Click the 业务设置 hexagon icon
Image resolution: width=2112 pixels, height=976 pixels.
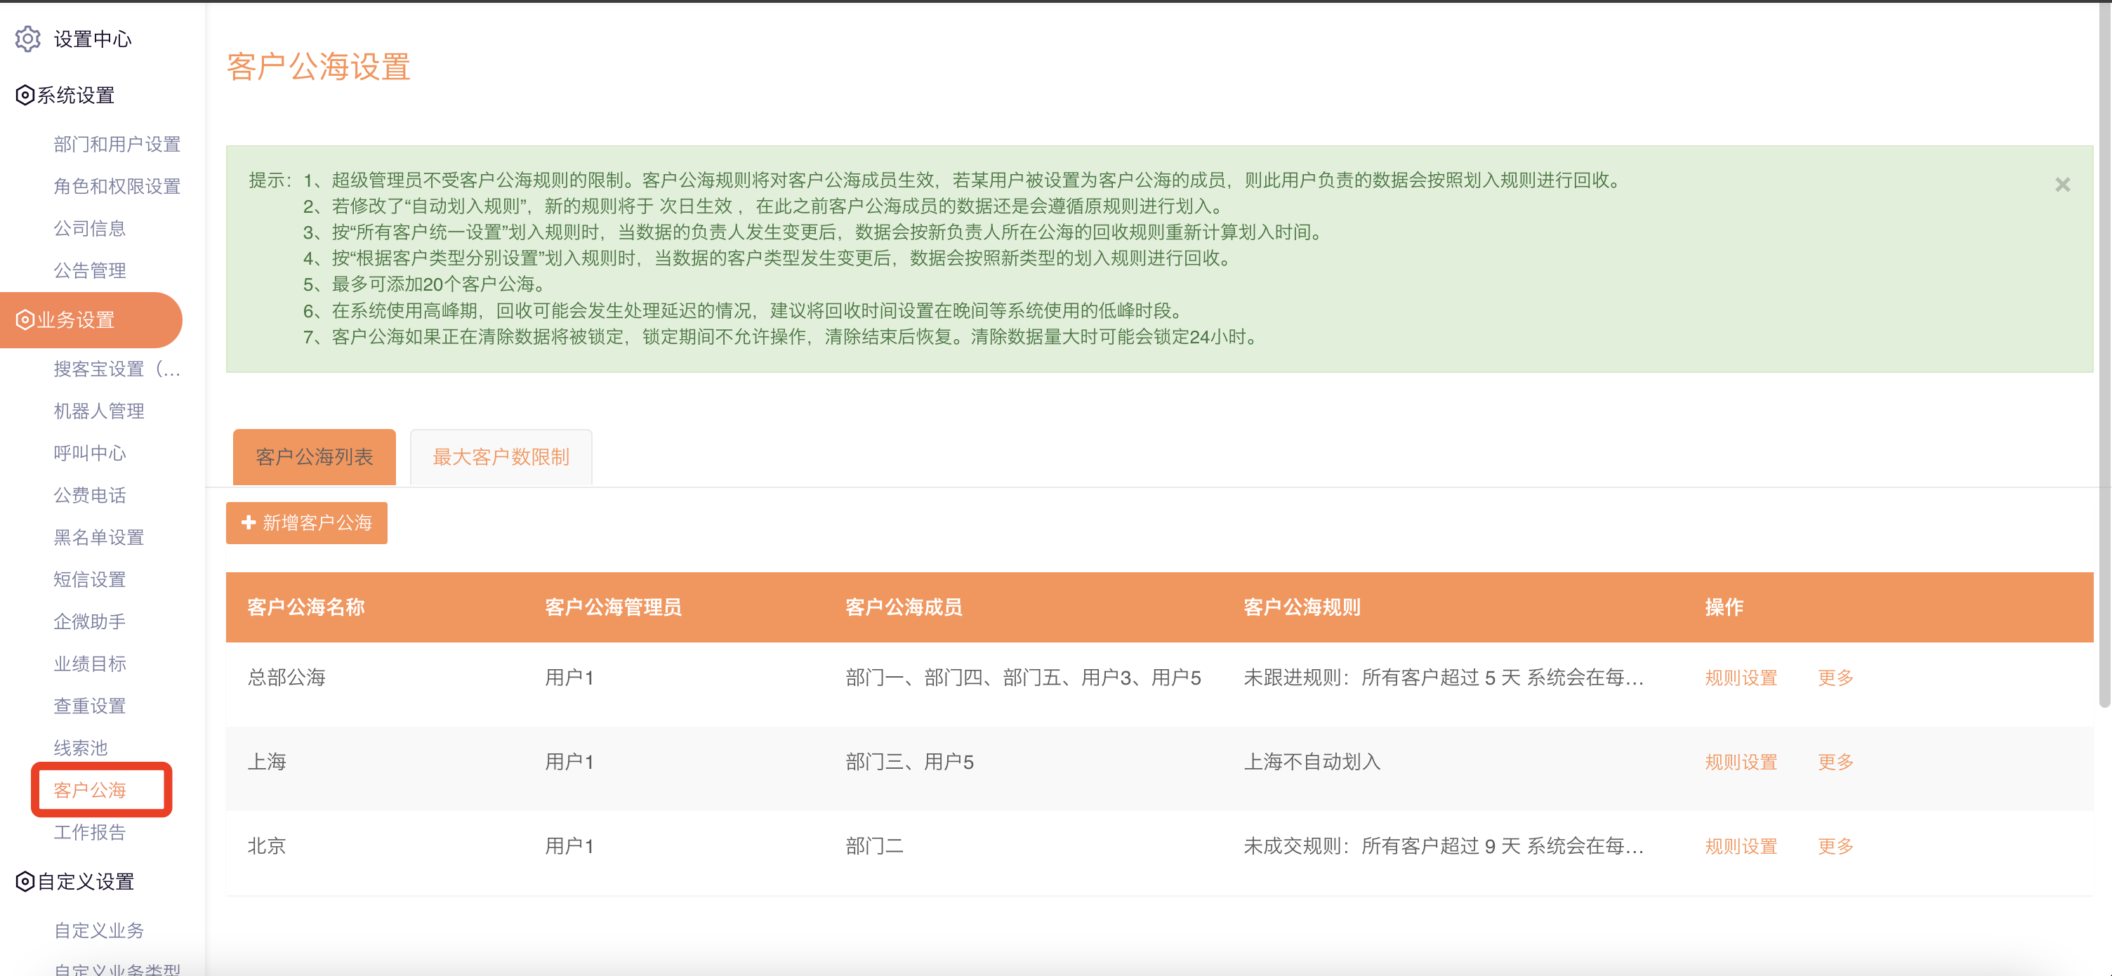[25, 320]
